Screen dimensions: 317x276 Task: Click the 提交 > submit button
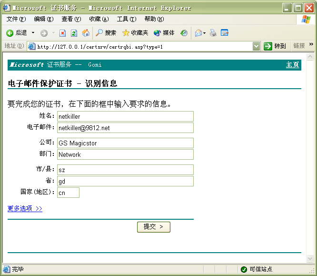coord(154,227)
